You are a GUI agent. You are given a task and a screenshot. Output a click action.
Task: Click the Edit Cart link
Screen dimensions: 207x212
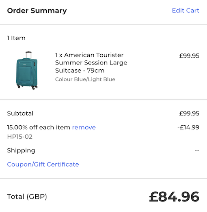coord(185,11)
